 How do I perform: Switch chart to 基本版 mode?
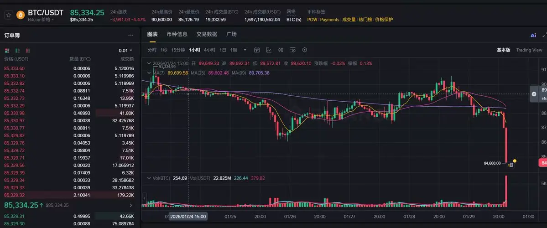[503, 50]
